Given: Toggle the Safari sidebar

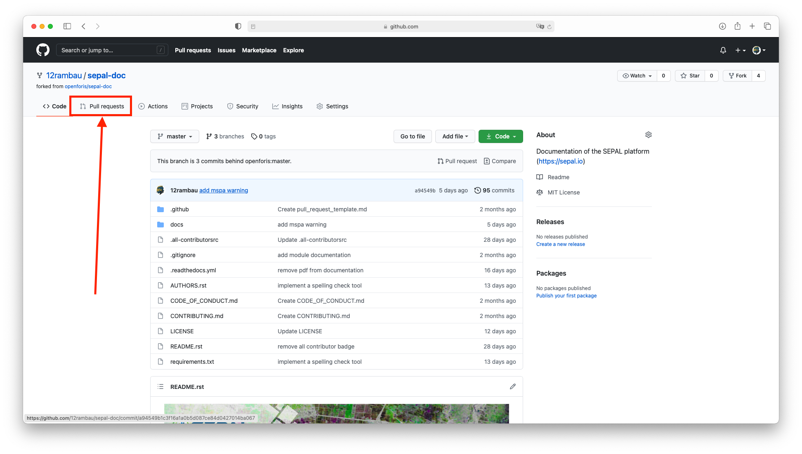Looking at the screenshot, I should 67,26.
